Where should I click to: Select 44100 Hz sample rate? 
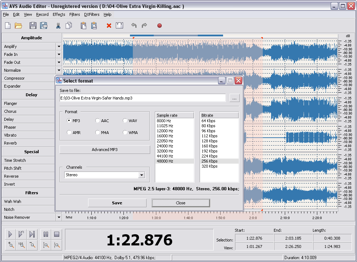coord(165,156)
